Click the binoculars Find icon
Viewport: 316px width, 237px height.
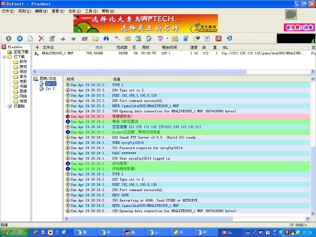[x=106, y=39]
